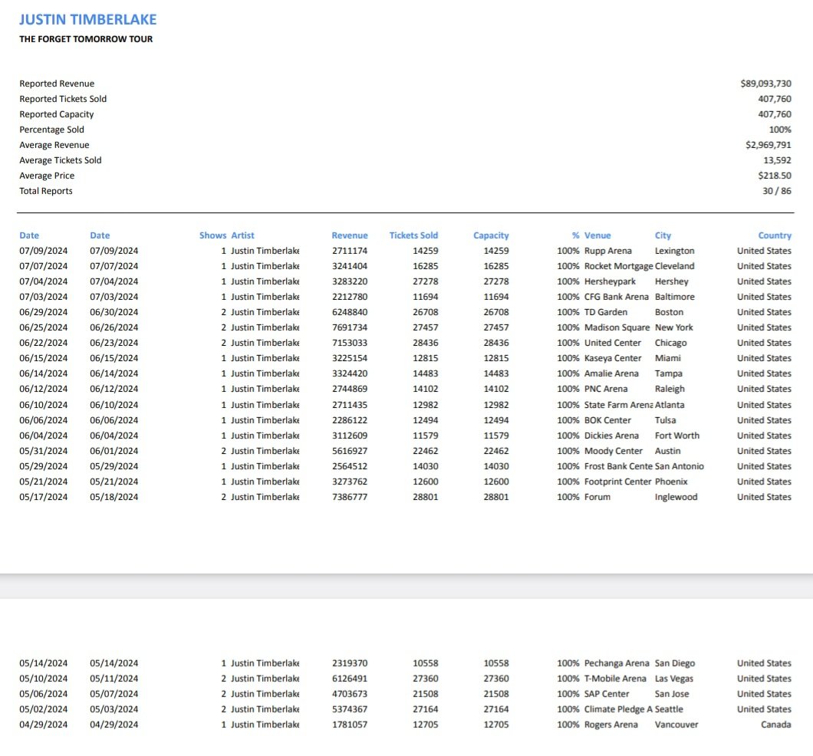The image size is (813, 756).
Task: Click the Inglewood city cell
Action: point(676,497)
